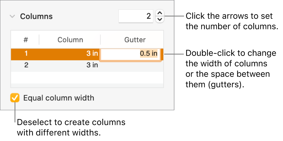The width and height of the screenshot is (283, 141).
Task: Click column 1 width value 3 in
Action: [92, 54]
